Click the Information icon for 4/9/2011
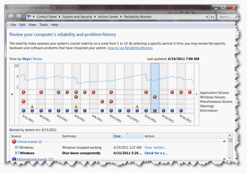247x173 pixels. (x=102, y=110)
